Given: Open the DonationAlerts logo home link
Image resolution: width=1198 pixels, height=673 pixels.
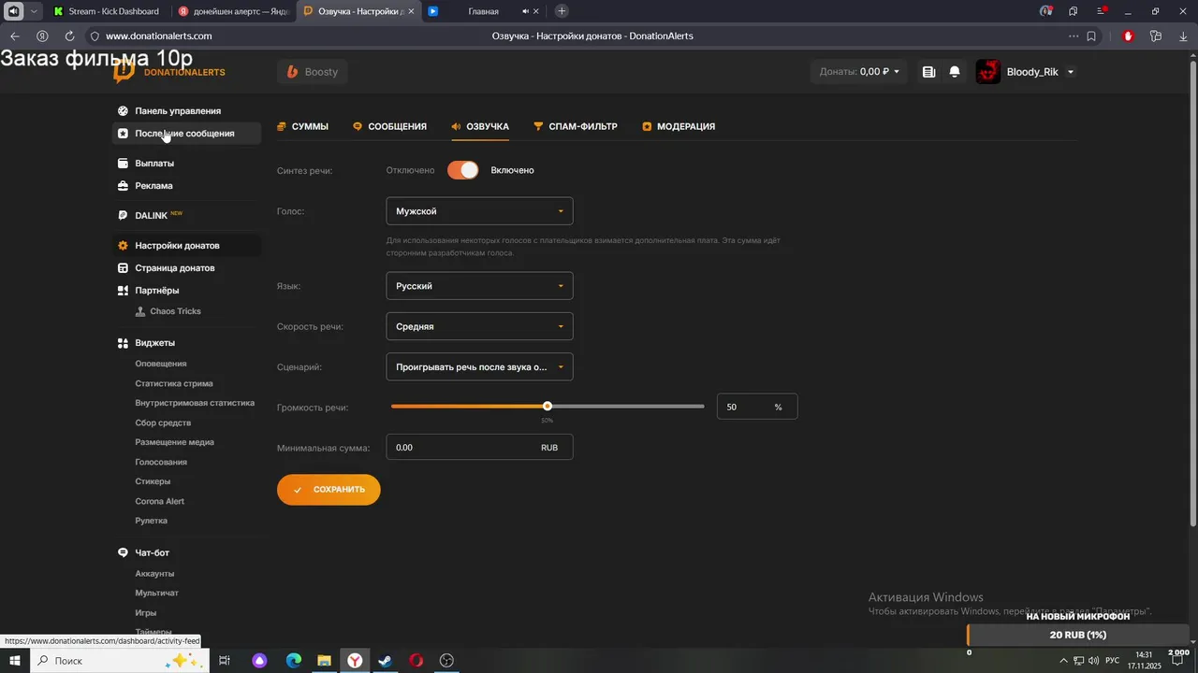Looking at the screenshot, I should tap(169, 71).
